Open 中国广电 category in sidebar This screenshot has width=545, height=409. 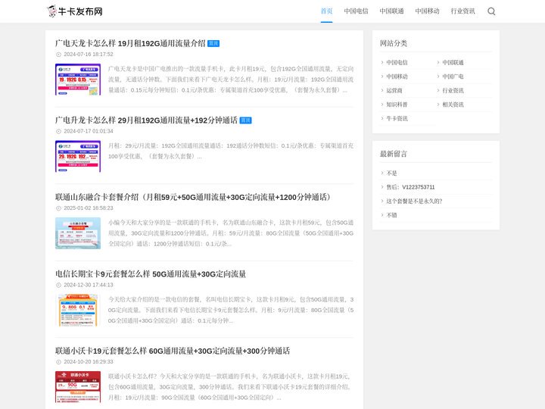coord(453,76)
